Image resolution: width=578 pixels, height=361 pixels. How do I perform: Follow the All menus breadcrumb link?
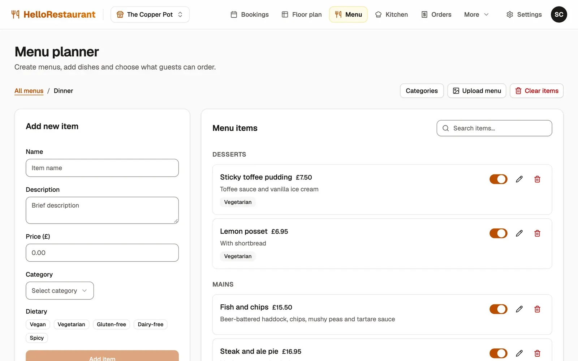[29, 91]
